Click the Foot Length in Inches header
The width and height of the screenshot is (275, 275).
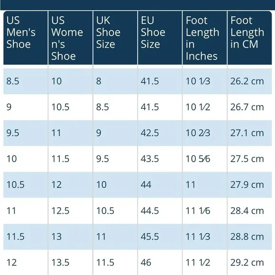[205, 38]
